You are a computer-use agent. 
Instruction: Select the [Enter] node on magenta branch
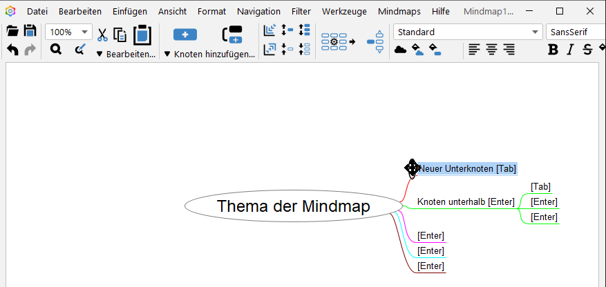click(430, 236)
